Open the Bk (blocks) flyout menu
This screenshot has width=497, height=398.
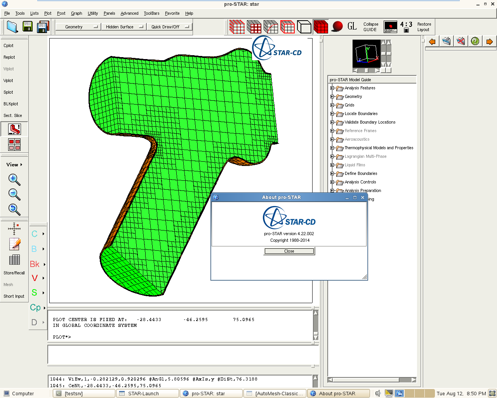point(38,264)
